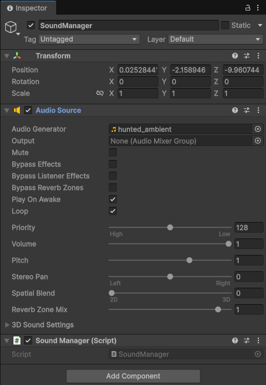
Task: Open the Tag dropdown showing Untagged
Action: 89,39
